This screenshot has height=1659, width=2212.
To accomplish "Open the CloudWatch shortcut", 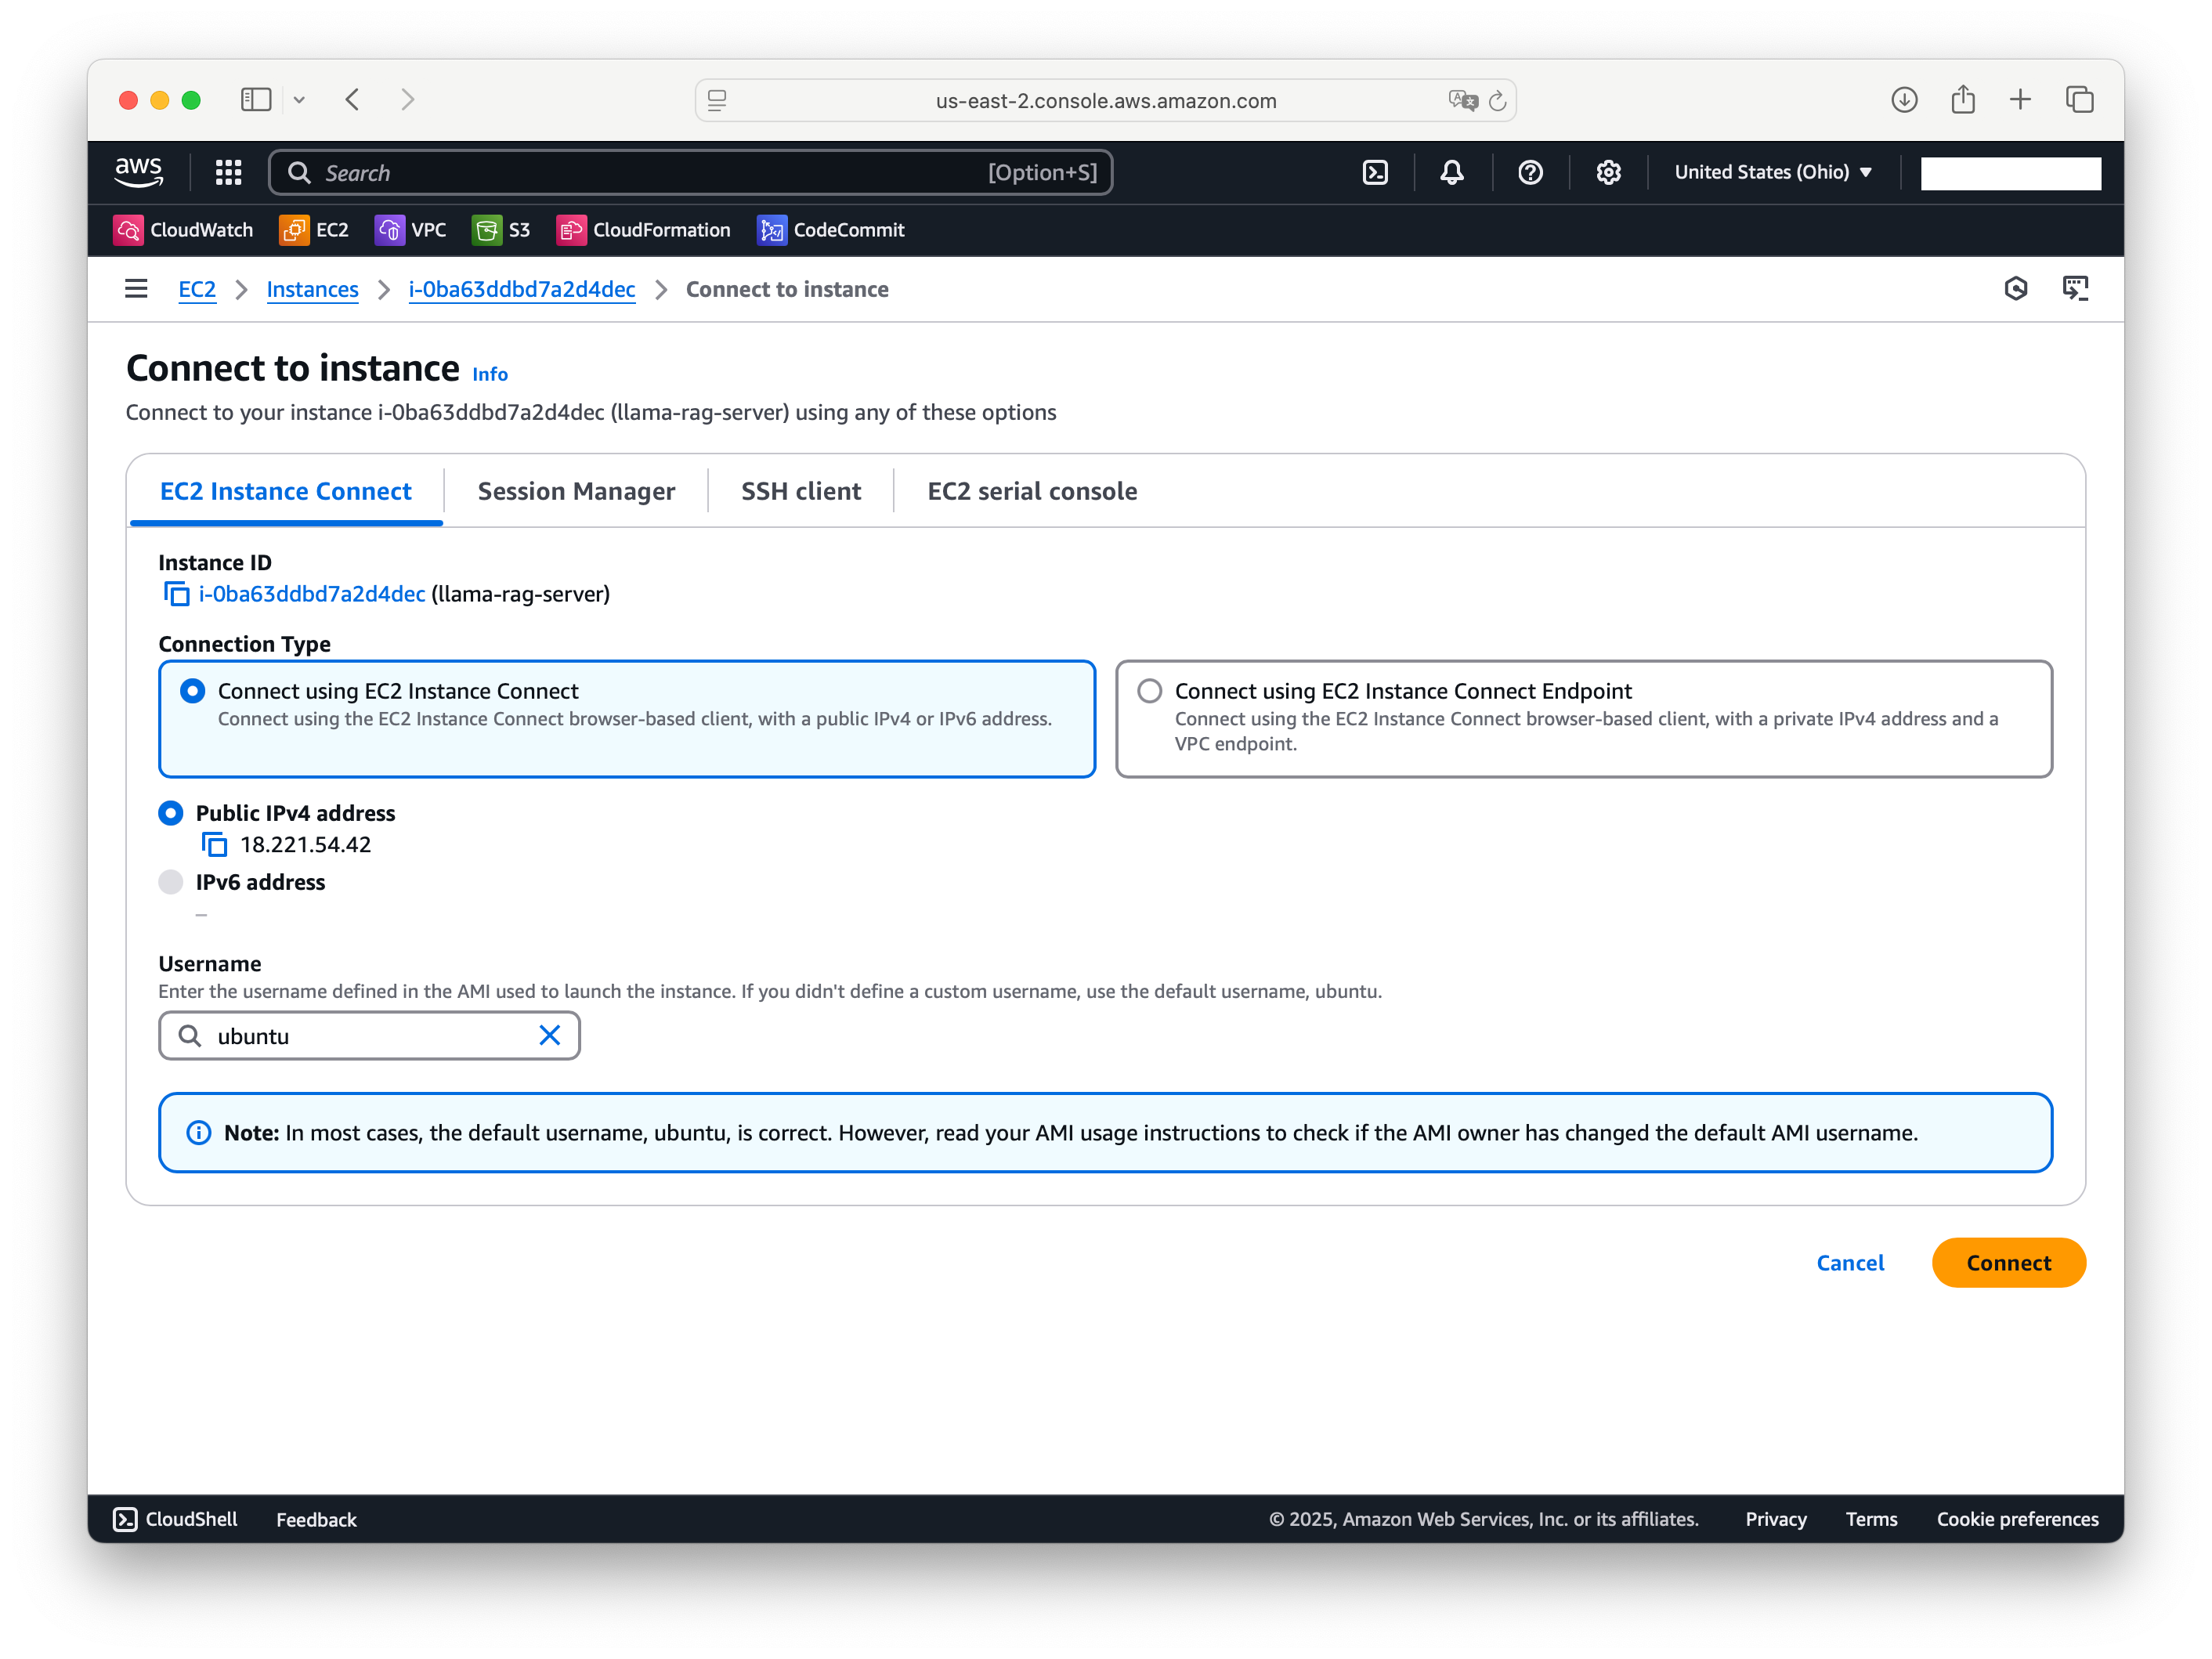I will click(183, 230).
